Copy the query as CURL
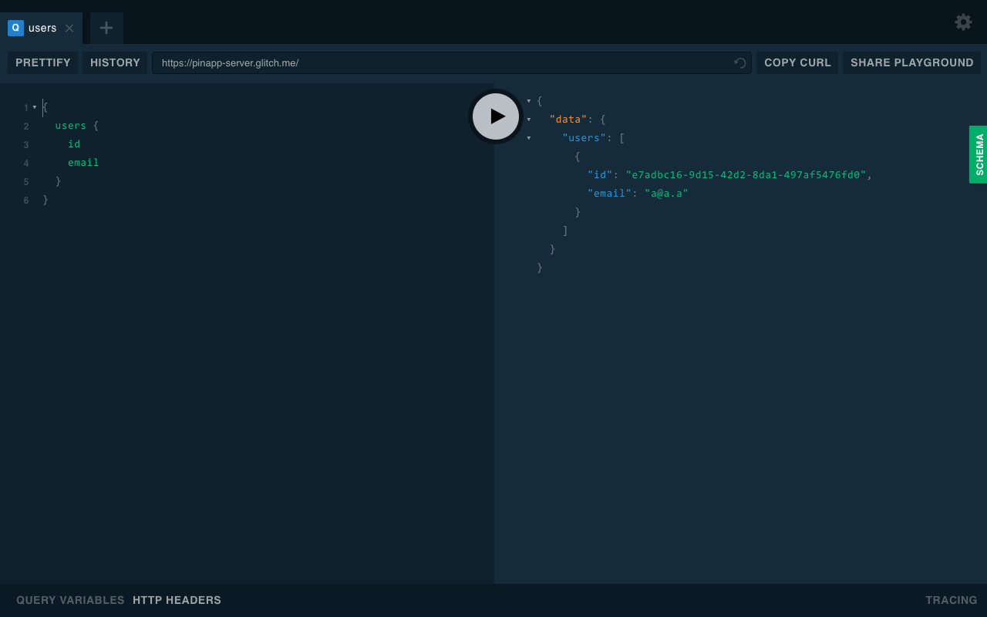Screen dimensions: 987x617 (797, 62)
